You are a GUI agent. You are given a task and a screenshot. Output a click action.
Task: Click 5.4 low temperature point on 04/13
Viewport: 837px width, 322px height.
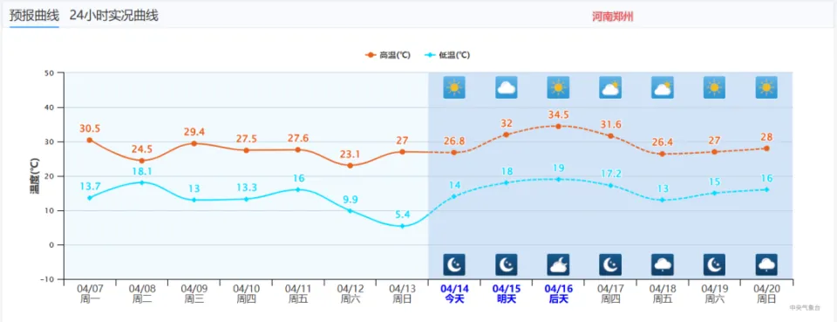pyautogui.click(x=403, y=226)
